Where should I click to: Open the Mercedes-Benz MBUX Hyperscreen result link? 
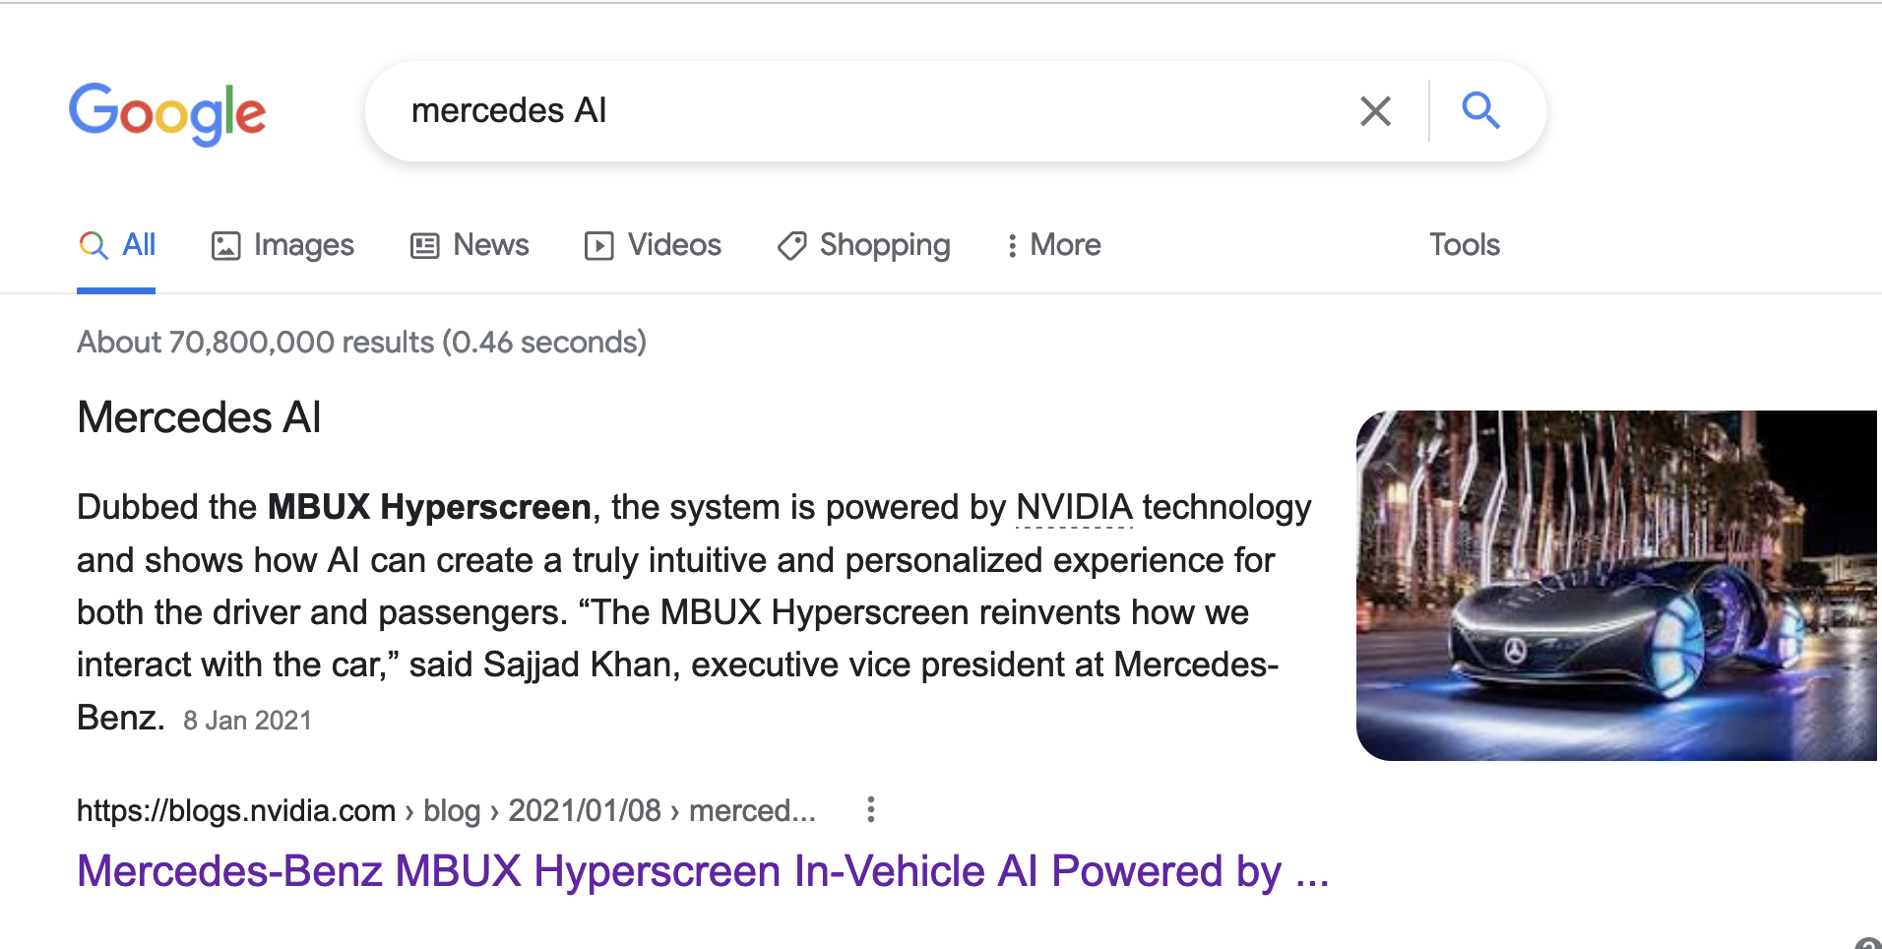pyautogui.click(x=702, y=871)
